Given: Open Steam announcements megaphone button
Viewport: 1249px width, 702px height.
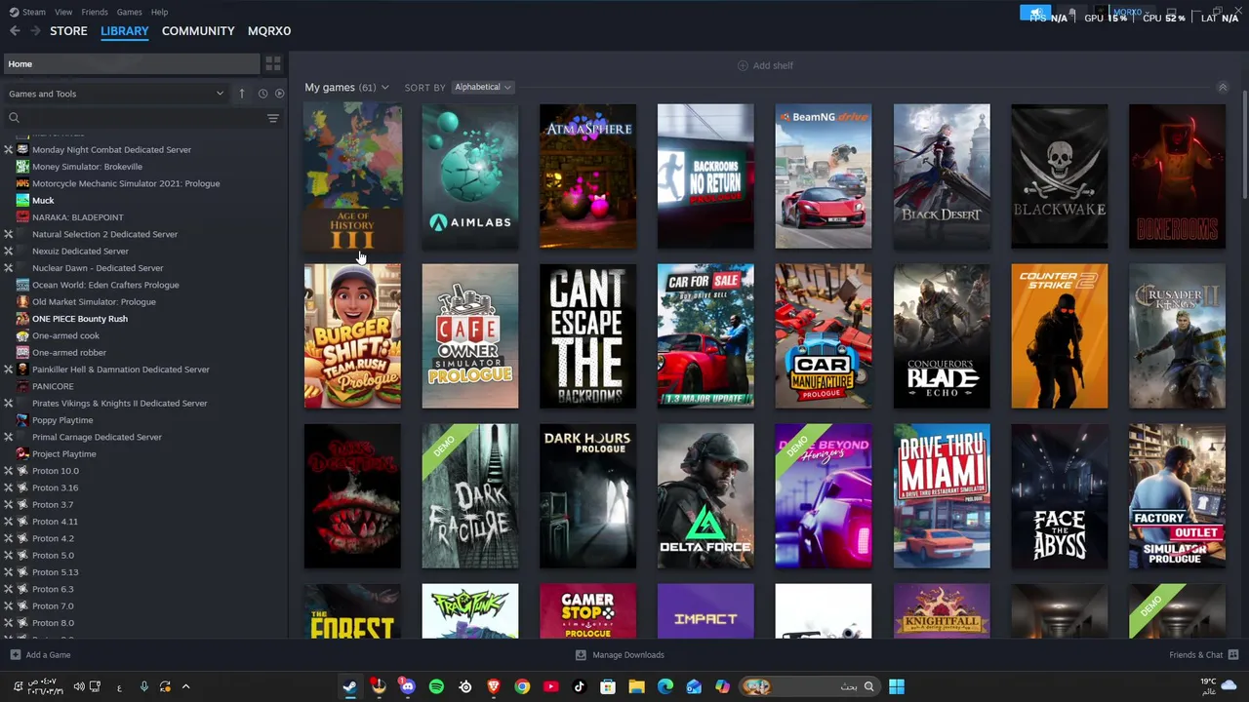Looking at the screenshot, I should click(1035, 13).
